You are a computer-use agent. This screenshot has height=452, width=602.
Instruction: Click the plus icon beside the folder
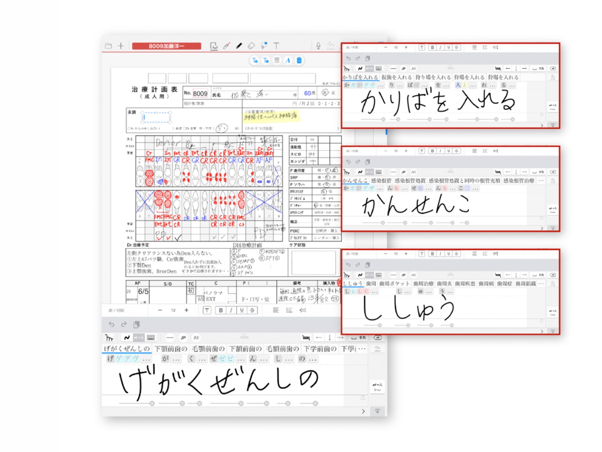pos(121,46)
